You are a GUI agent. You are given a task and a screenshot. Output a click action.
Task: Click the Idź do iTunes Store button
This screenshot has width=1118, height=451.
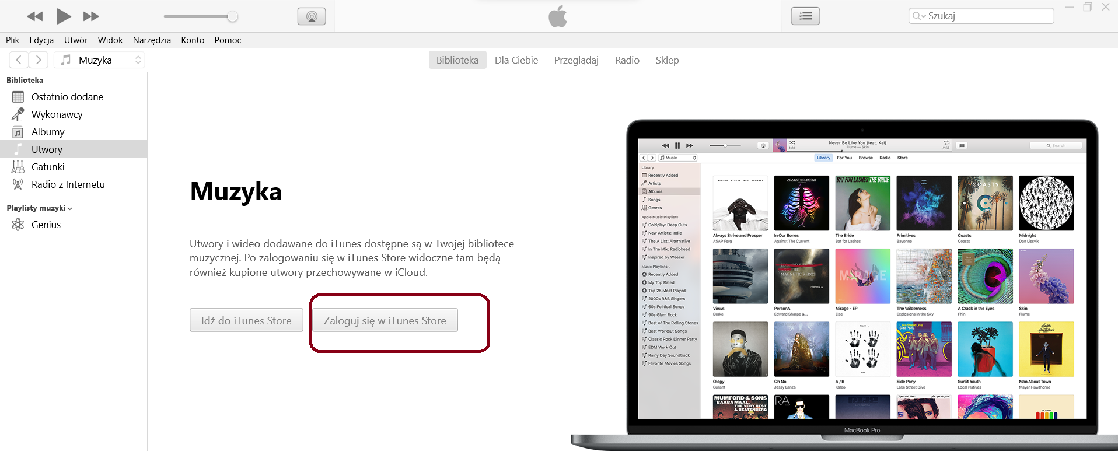point(246,320)
